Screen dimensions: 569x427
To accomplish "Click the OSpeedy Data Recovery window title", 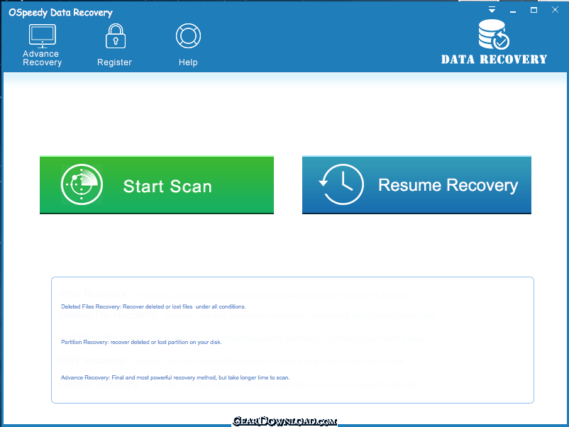I will [x=60, y=13].
